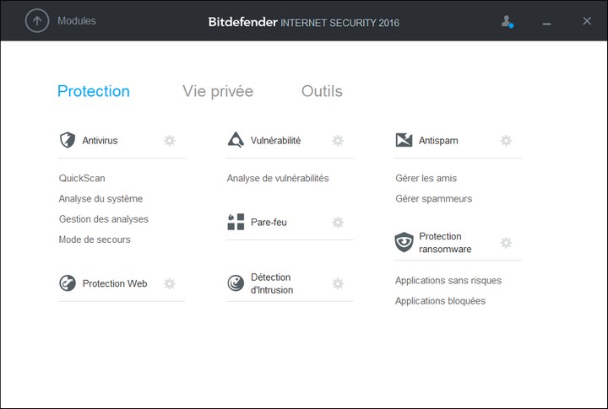Open Gérer les amis
Viewport: 608px width, 409px height.
point(426,178)
